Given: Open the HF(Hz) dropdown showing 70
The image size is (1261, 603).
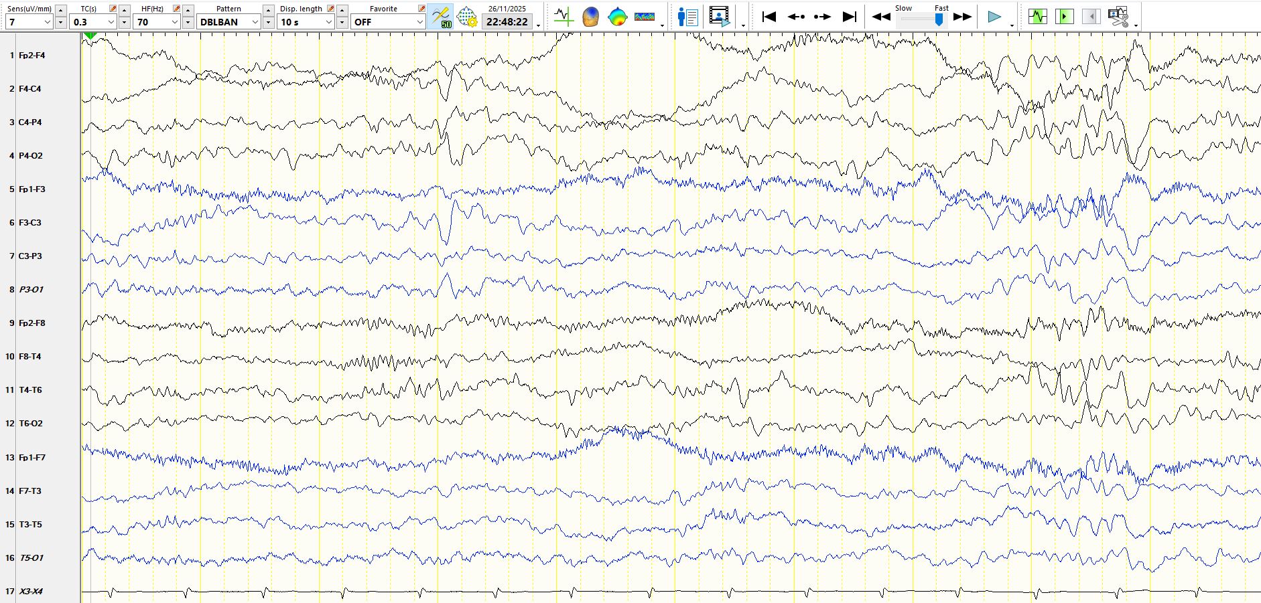Looking at the screenshot, I should [x=157, y=22].
